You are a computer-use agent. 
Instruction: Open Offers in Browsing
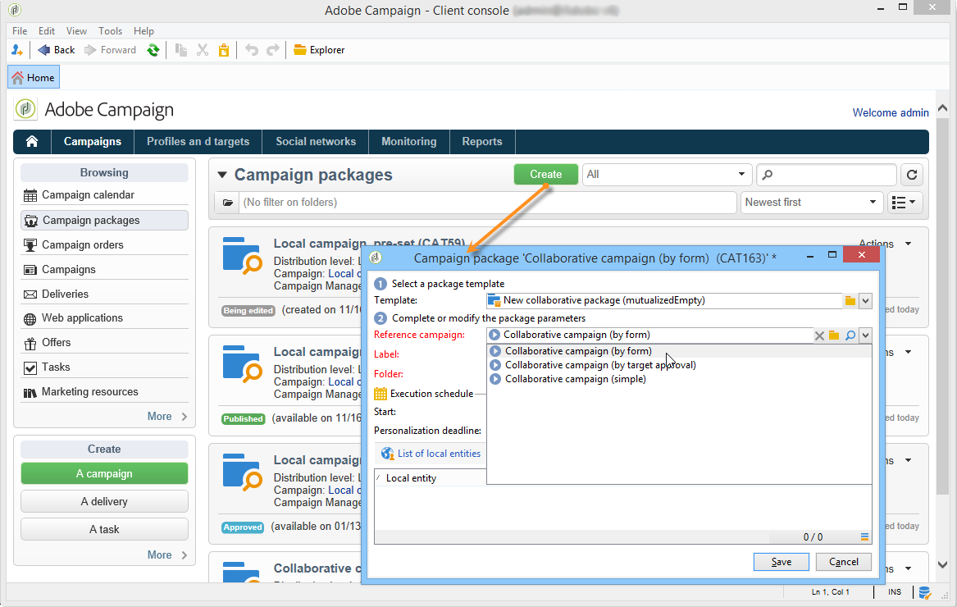[x=104, y=343]
